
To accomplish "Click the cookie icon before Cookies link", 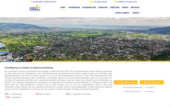I will (147, 87).
